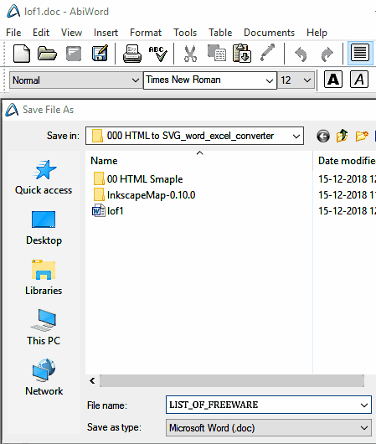This screenshot has height=444, width=376.
Task: Open the Save as type dropdown
Action: pyautogui.click(x=269, y=428)
